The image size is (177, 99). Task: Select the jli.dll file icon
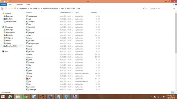(x=27, y=73)
